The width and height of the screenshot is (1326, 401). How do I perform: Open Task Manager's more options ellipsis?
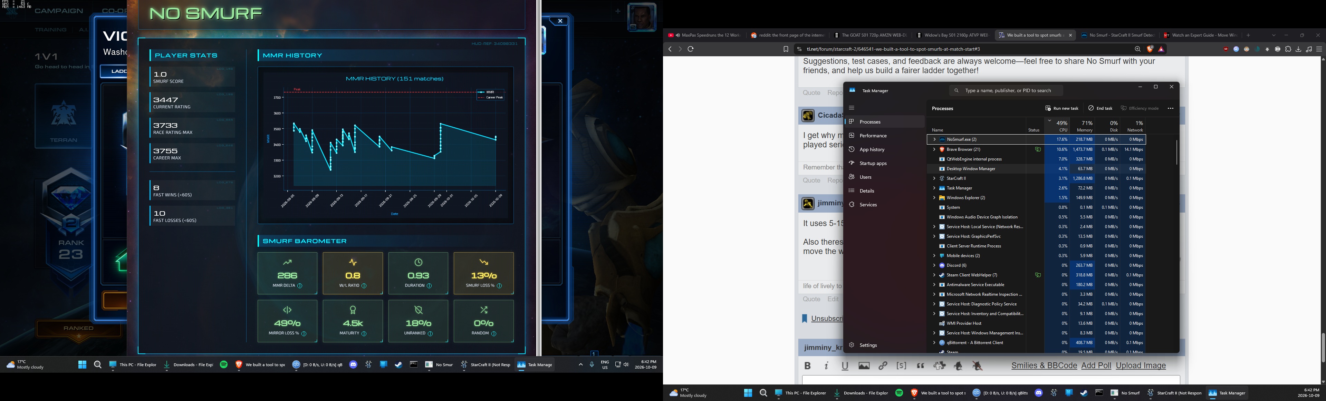(1171, 108)
